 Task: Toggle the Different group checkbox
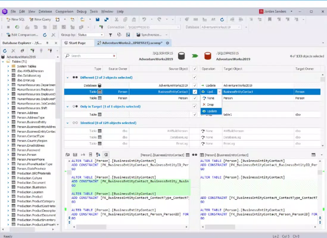point(195,77)
